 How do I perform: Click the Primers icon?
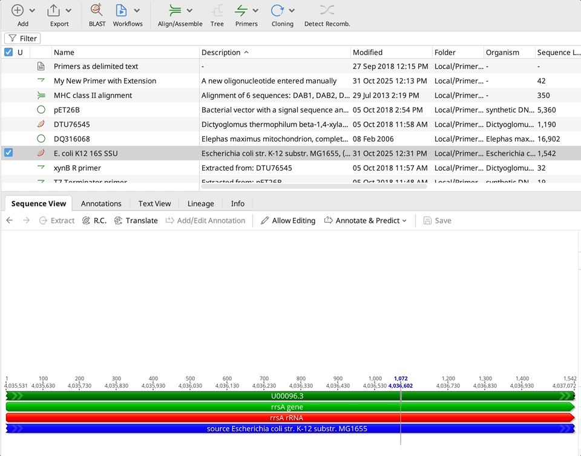click(x=241, y=10)
